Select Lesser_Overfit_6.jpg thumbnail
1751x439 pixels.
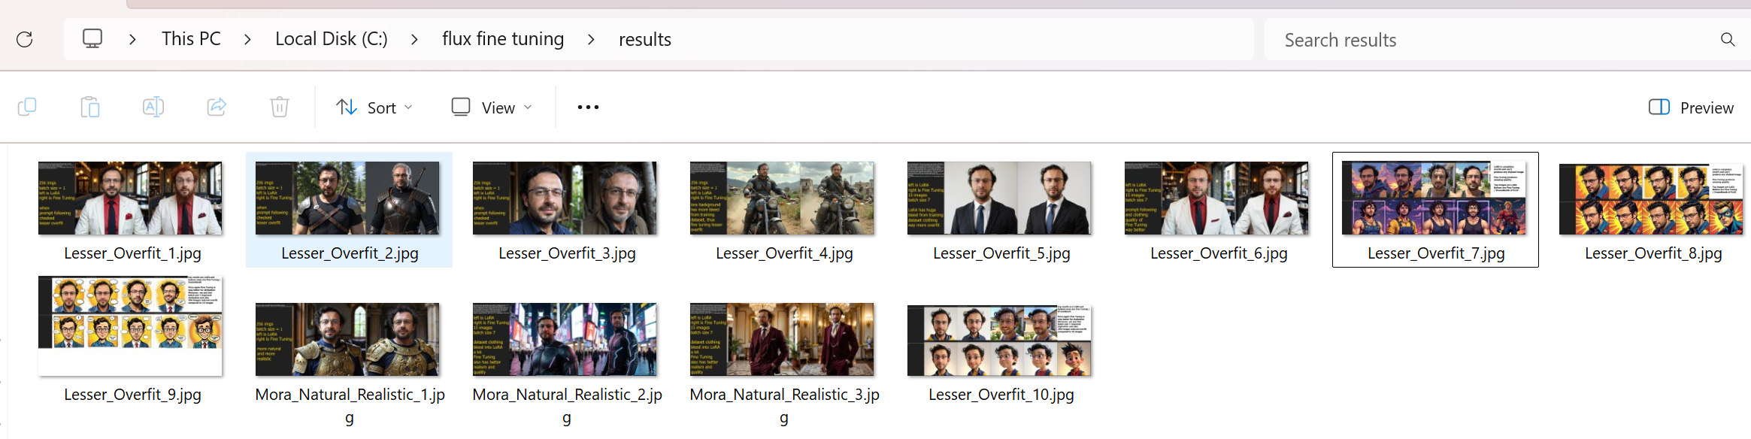point(1216,198)
